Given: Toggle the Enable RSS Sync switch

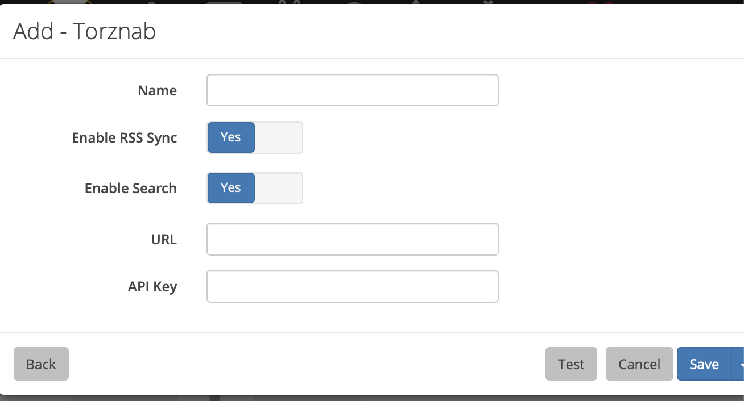Looking at the screenshot, I should 254,137.
